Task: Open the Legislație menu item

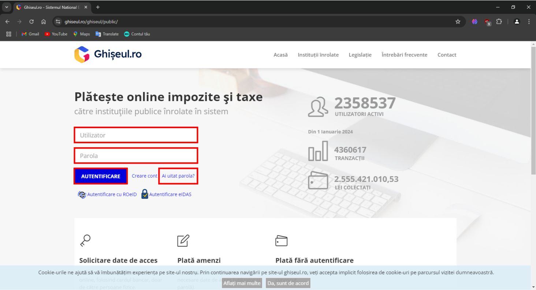Action: click(x=360, y=55)
